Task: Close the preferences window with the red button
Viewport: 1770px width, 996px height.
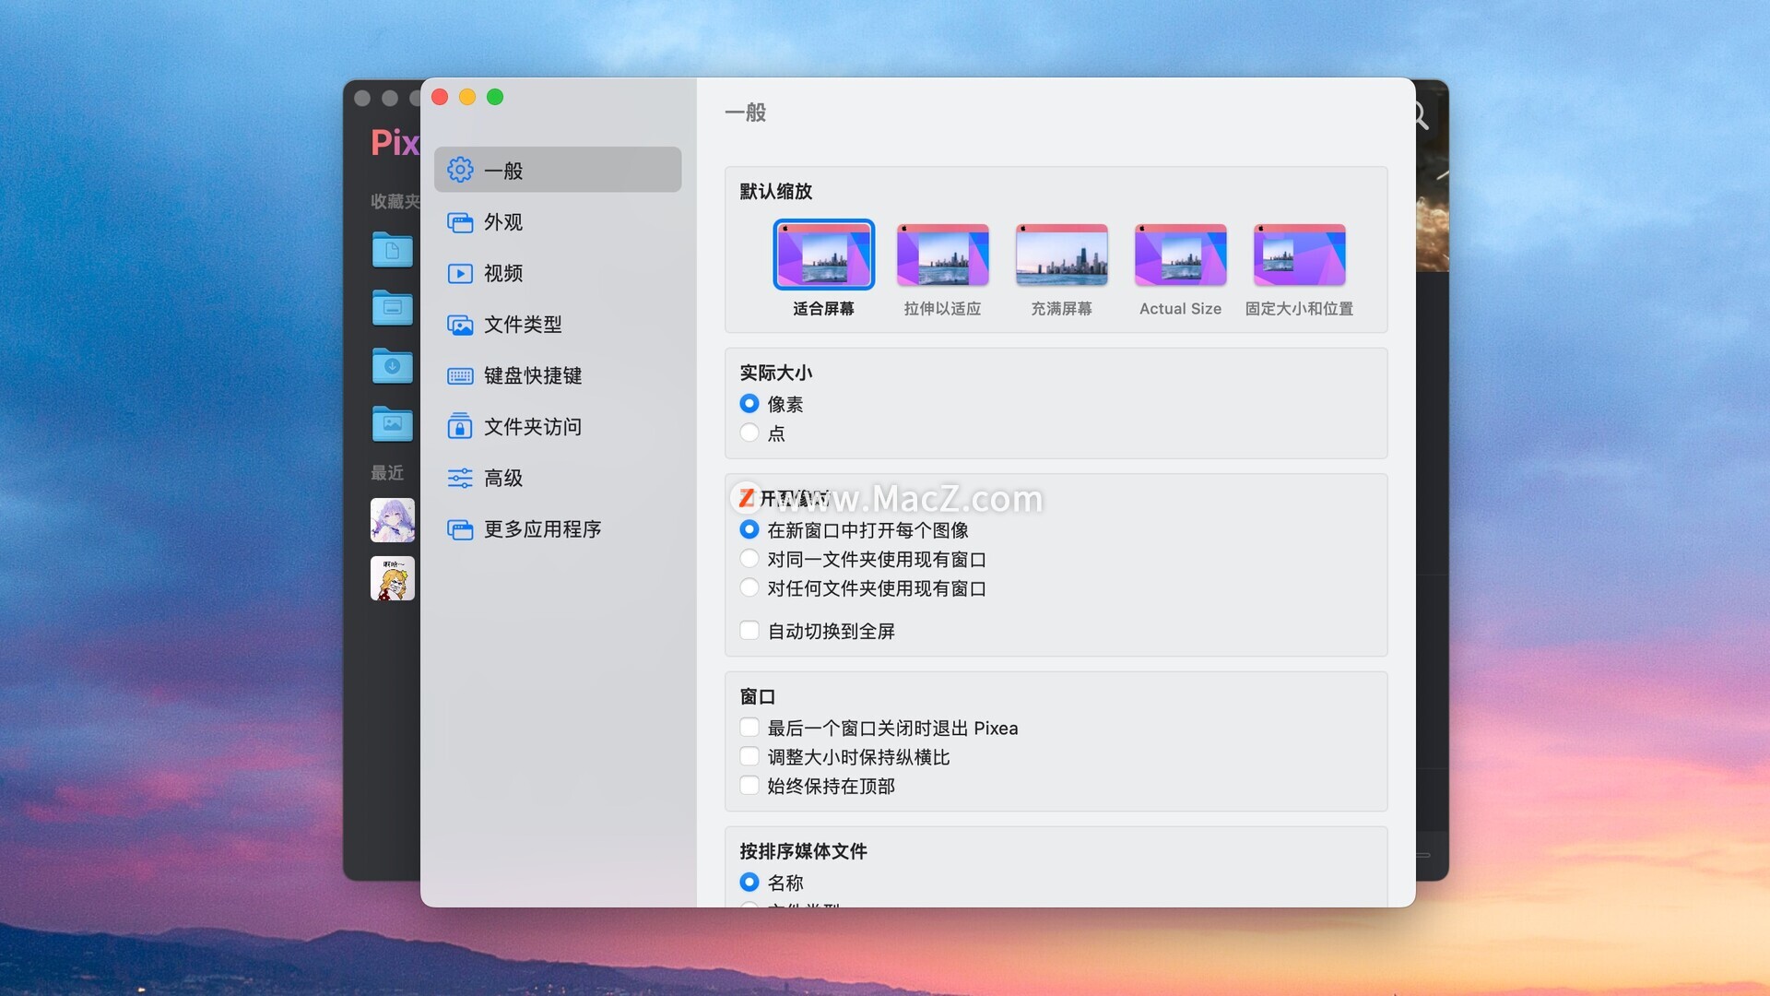Action: click(440, 97)
